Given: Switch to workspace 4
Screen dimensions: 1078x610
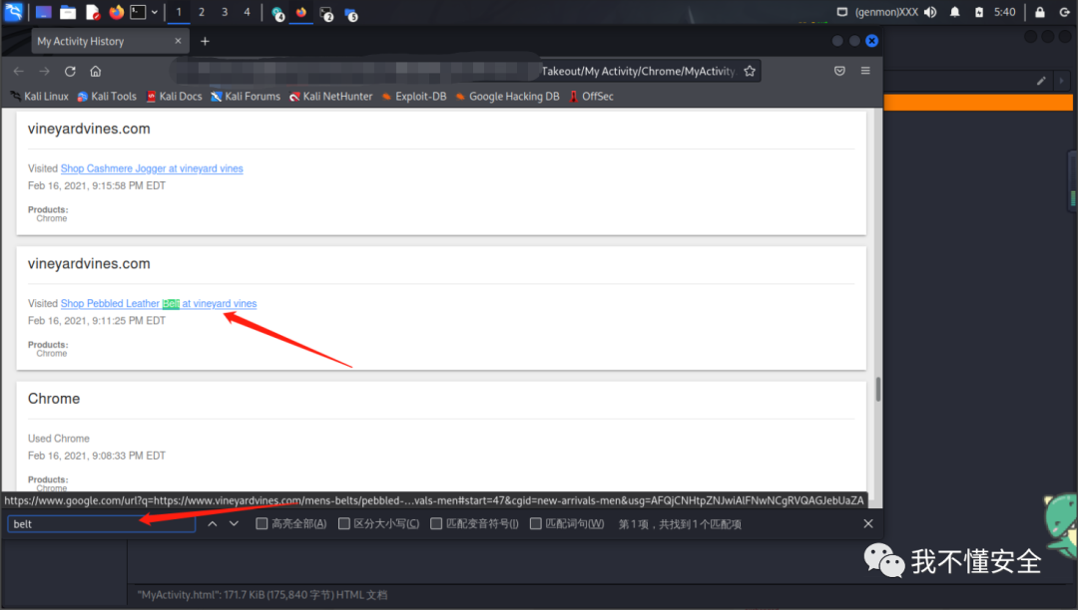Looking at the screenshot, I should click(x=247, y=12).
